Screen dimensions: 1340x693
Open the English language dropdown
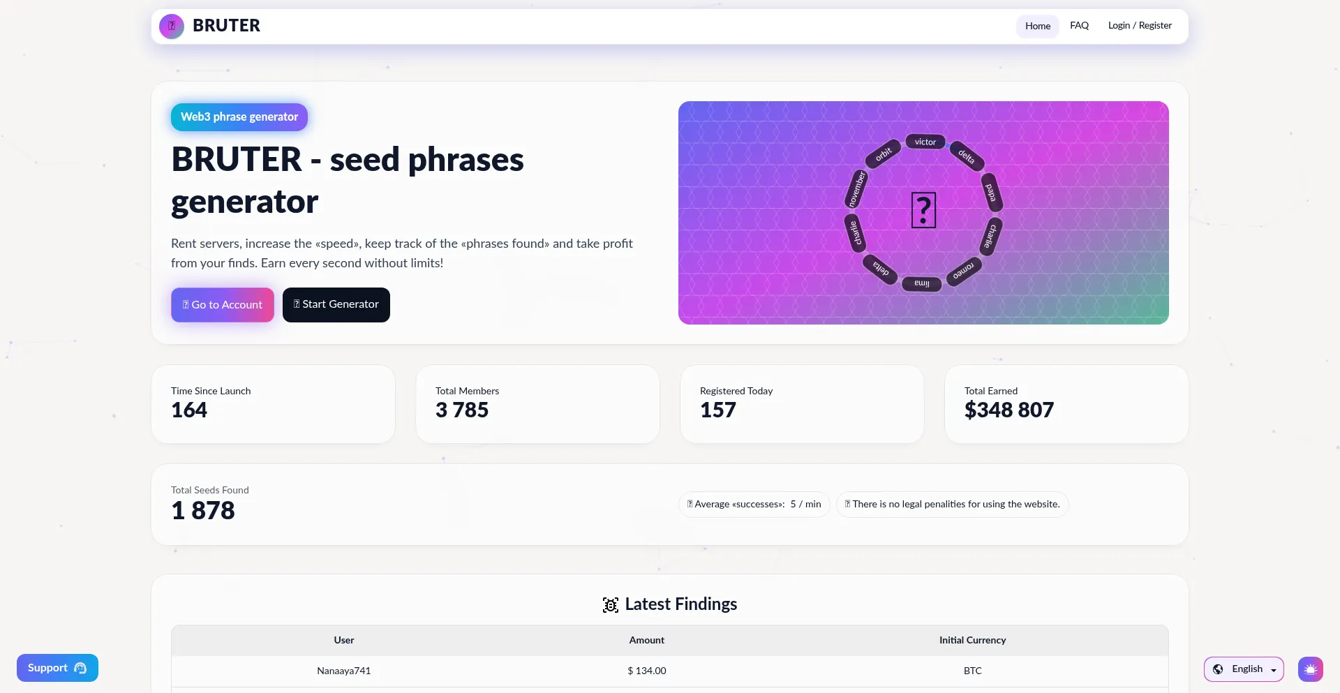coord(1244,669)
